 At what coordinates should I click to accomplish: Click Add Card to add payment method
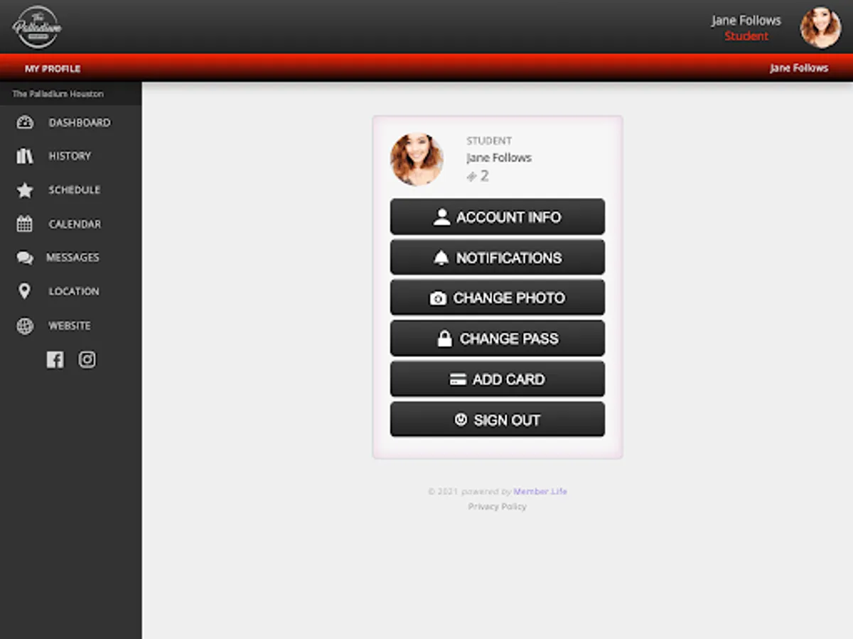497,378
